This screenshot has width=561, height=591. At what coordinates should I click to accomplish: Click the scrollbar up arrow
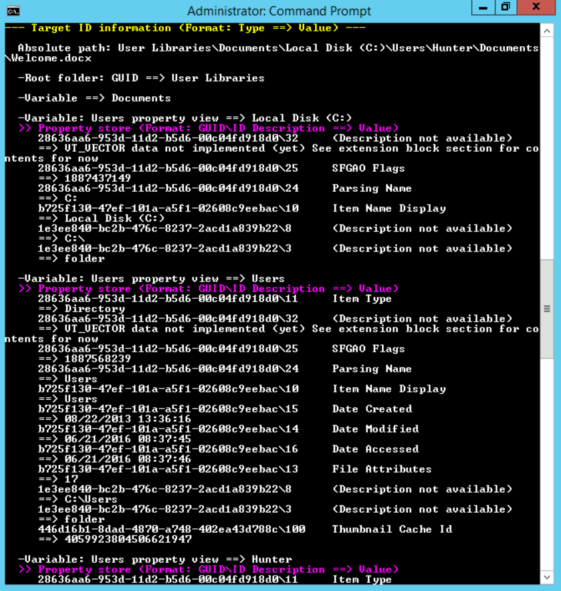click(x=548, y=30)
